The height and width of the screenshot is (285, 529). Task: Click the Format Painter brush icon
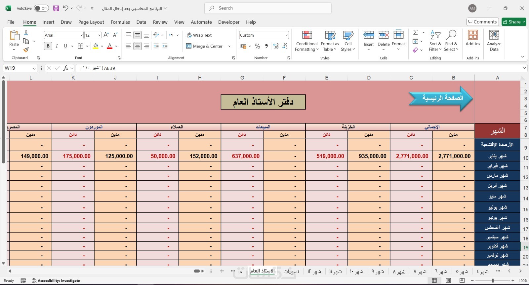(x=26, y=50)
